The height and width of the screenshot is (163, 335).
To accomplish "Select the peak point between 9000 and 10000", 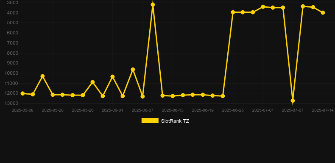I will tap(133, 70).
